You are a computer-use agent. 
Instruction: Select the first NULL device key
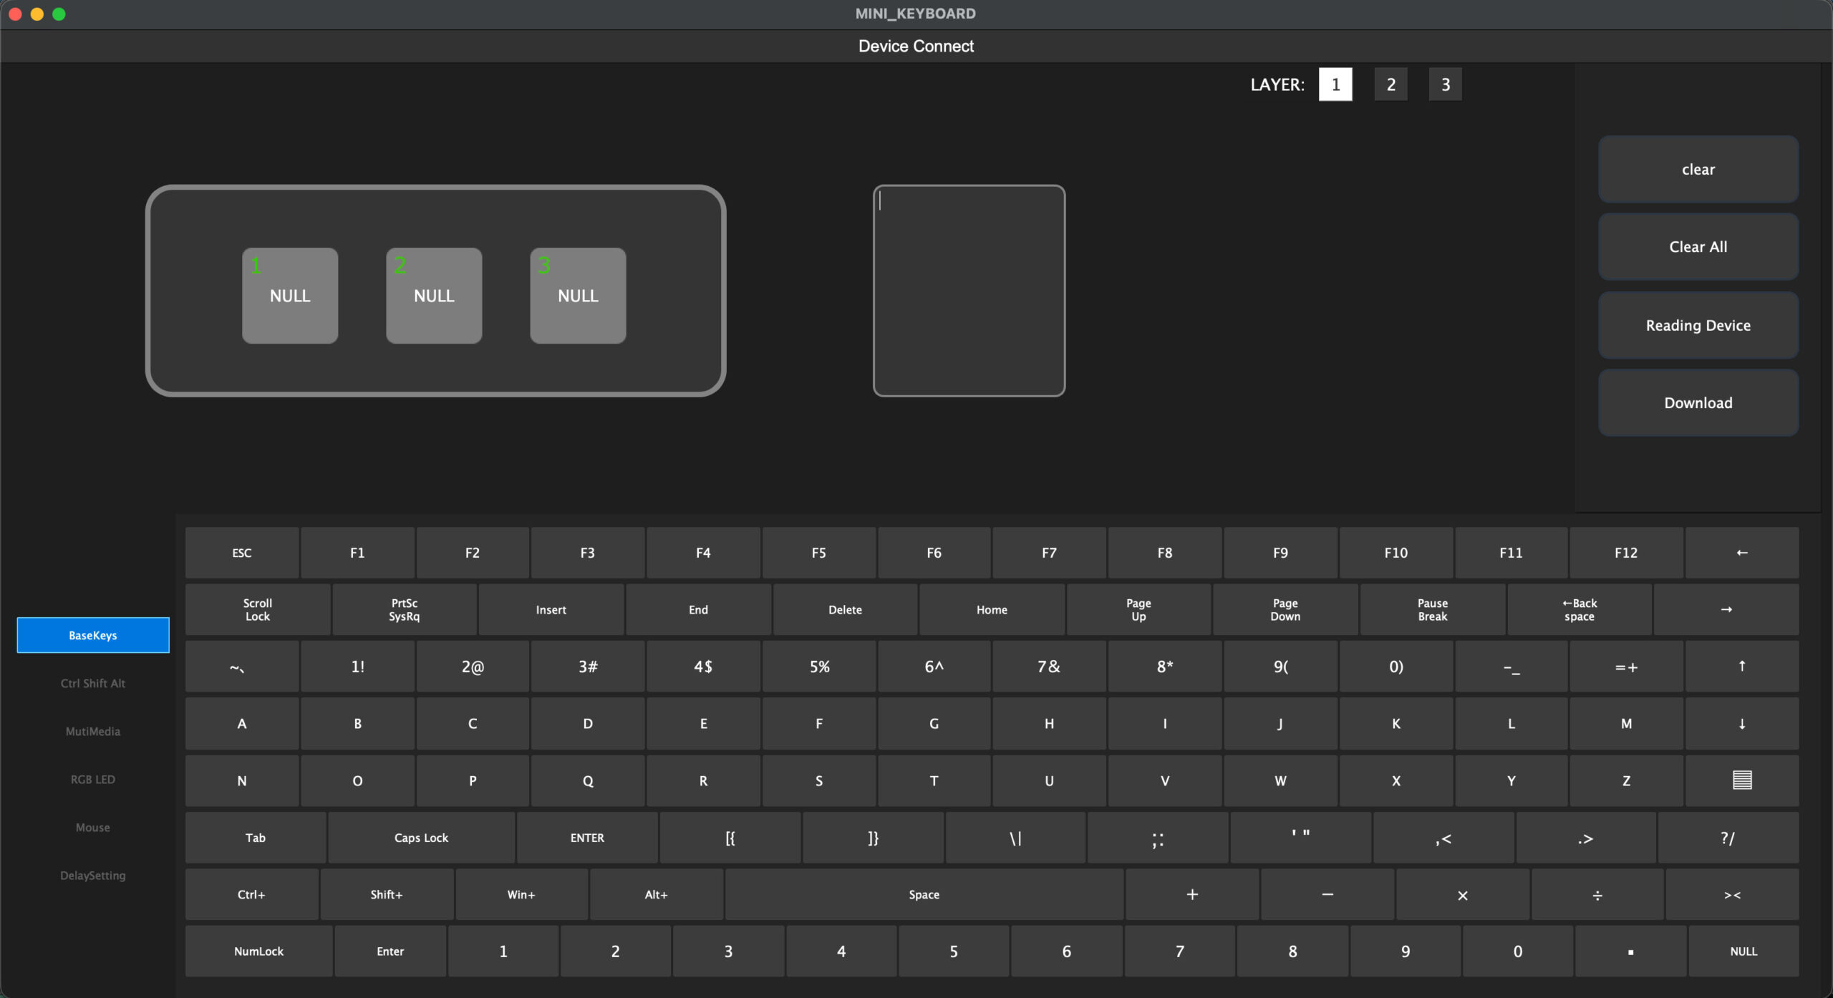coord(290,296)
